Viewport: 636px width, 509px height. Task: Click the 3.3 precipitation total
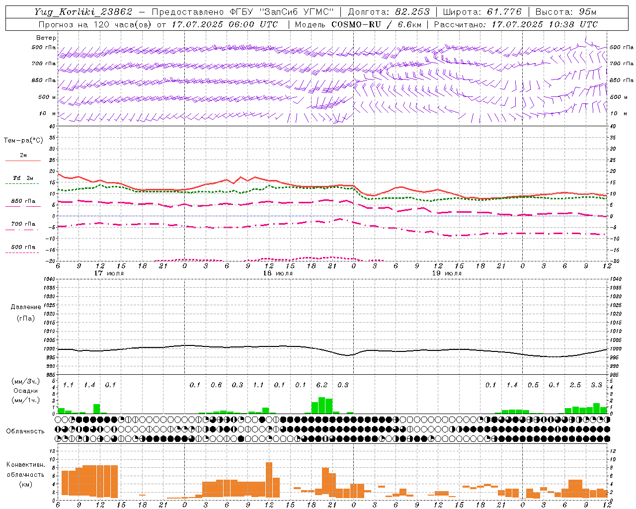point(596,385)
